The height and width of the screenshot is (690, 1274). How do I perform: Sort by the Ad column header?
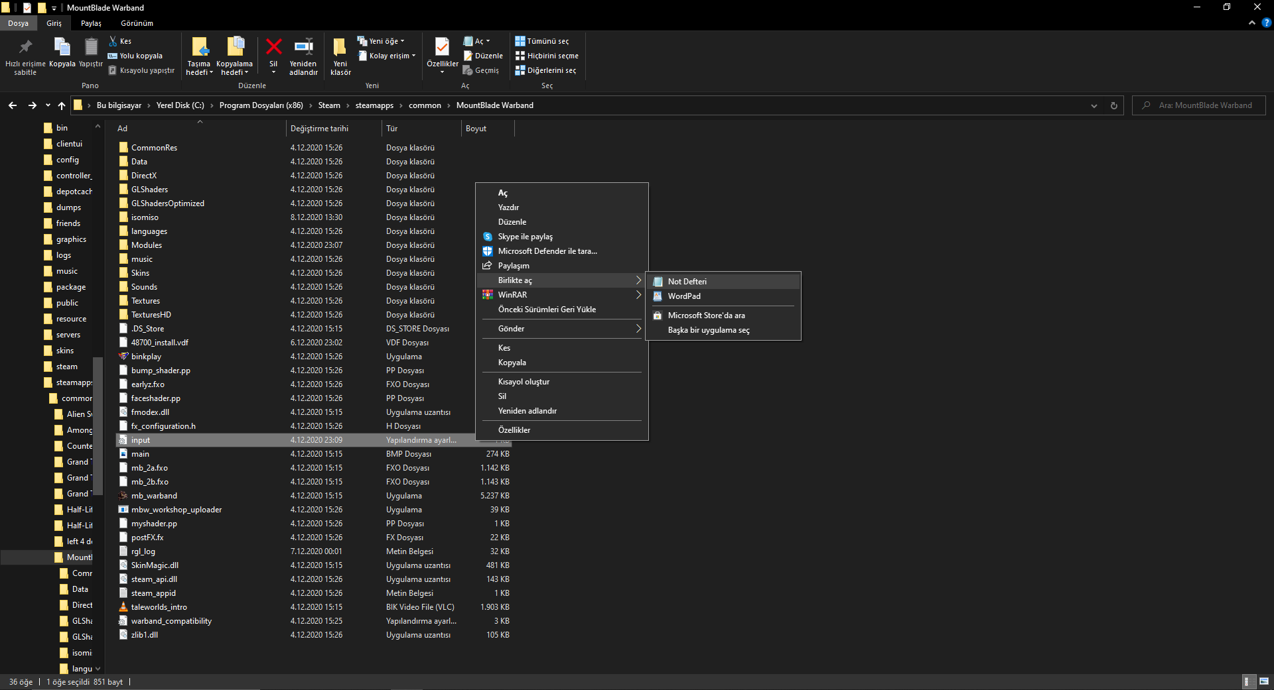[200, 129]
